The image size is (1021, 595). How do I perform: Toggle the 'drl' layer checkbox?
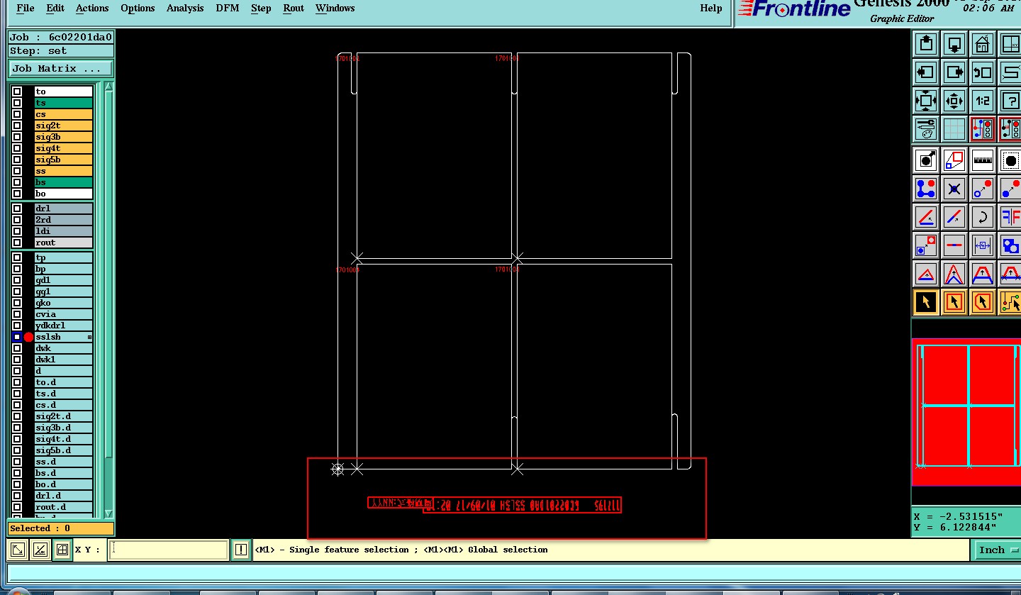(17, 208)
